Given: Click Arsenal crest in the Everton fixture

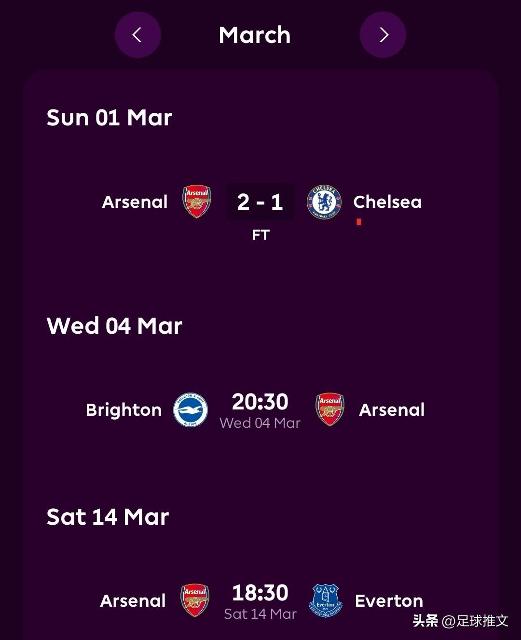Looking at the screenshot, I should click(195, 600).
